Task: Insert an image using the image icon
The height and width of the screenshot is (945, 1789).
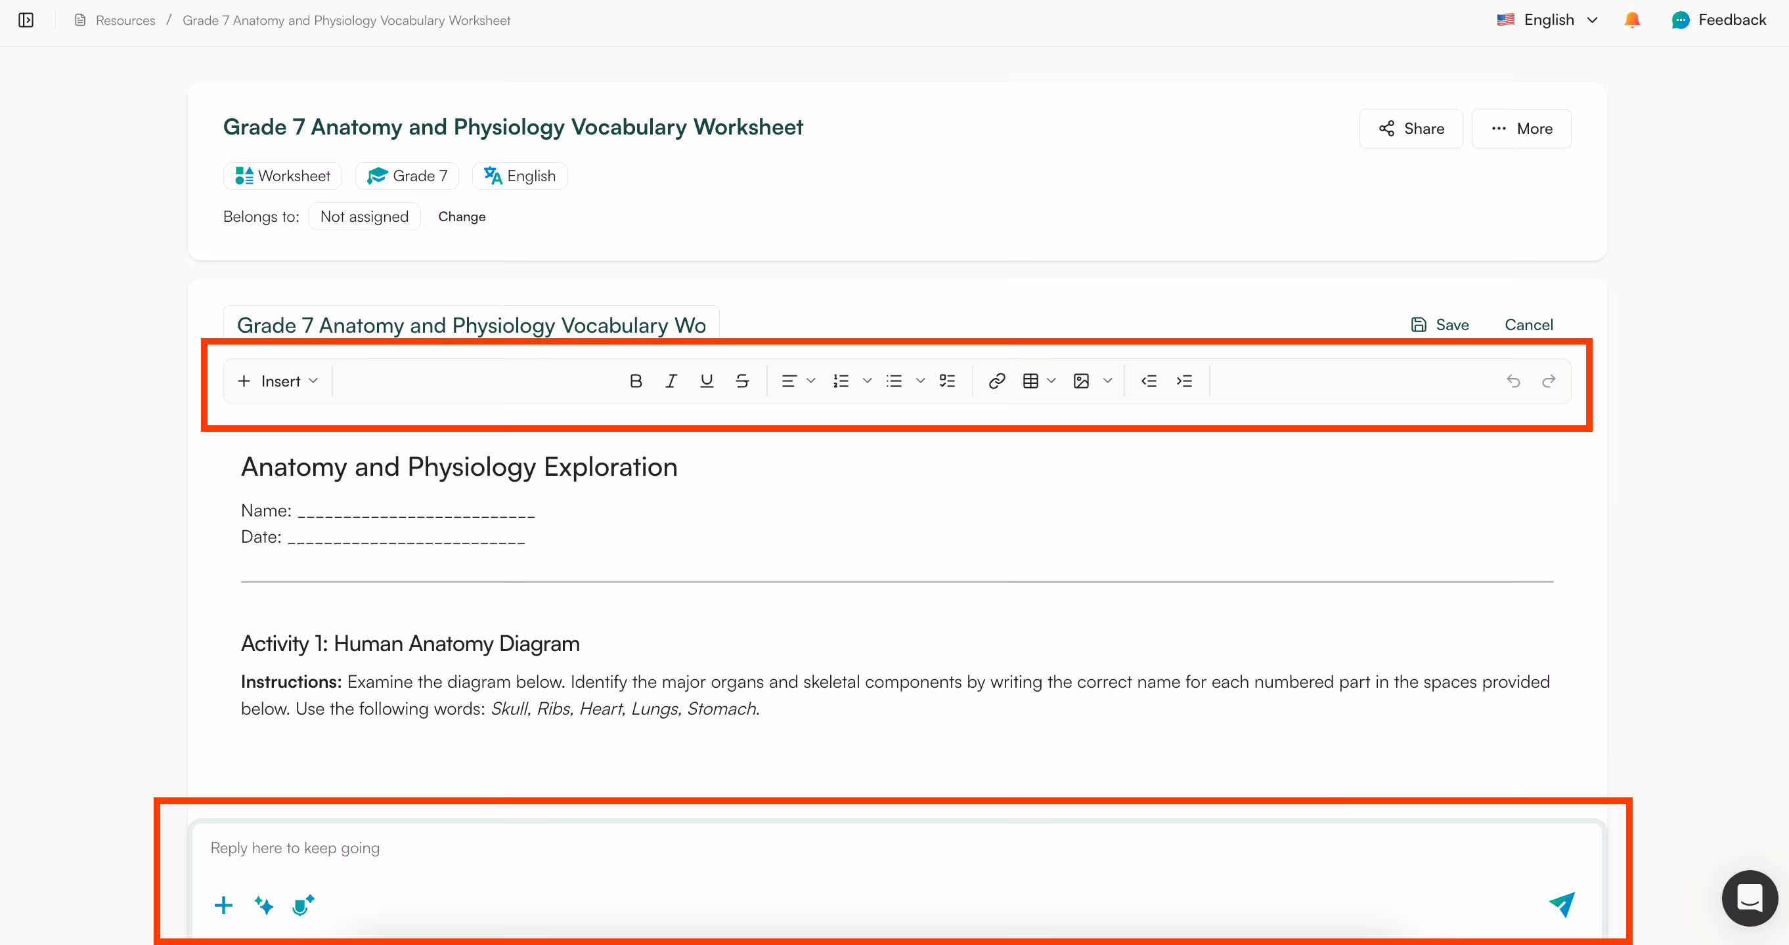Action: click(x=1082, y=380)
